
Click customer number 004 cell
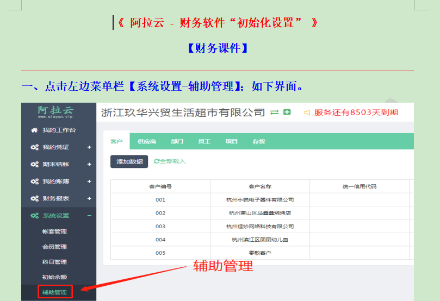tap(160, 240)
